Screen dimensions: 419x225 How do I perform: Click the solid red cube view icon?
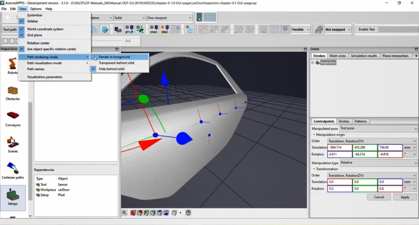[x=133, y=213]
